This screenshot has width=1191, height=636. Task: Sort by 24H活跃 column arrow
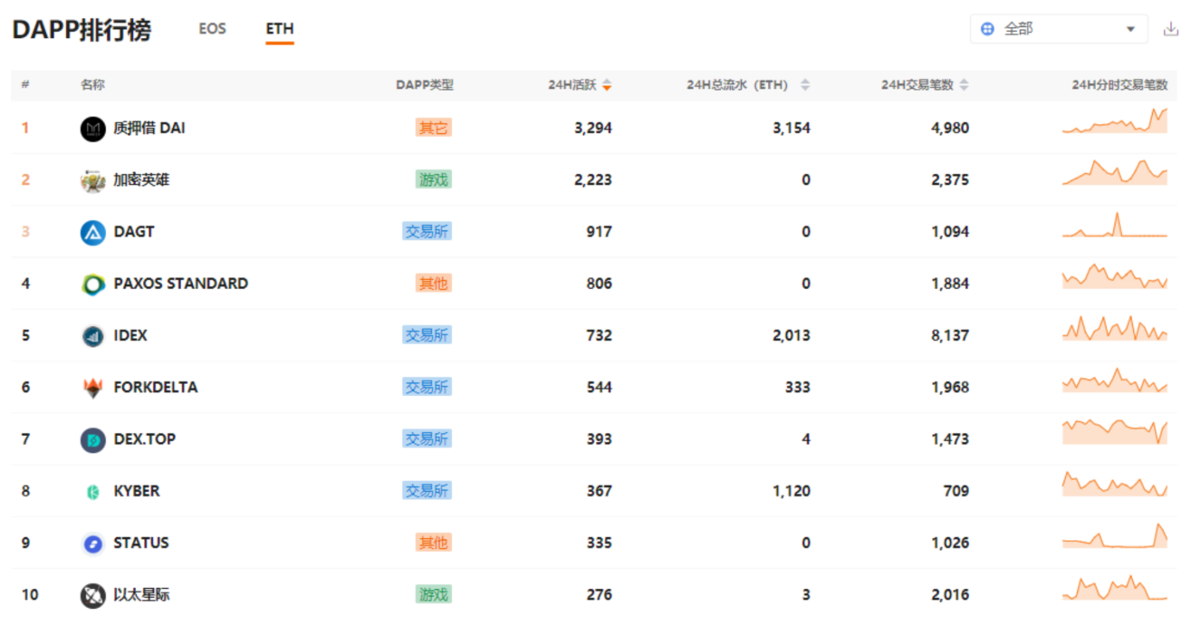pos(607,85)
